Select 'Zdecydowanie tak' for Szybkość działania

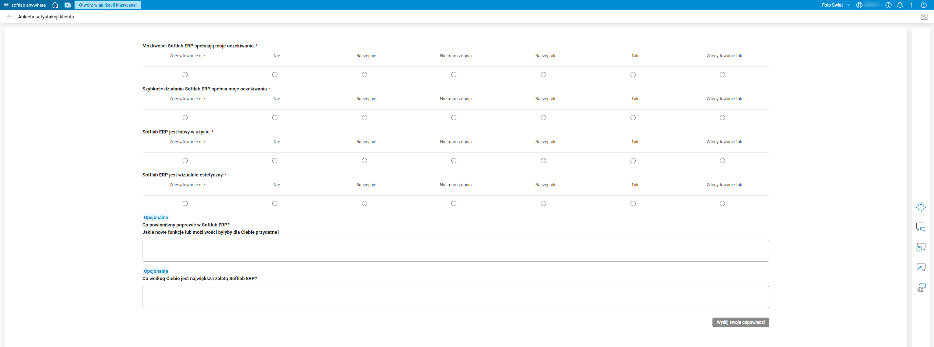click(722, 118)
